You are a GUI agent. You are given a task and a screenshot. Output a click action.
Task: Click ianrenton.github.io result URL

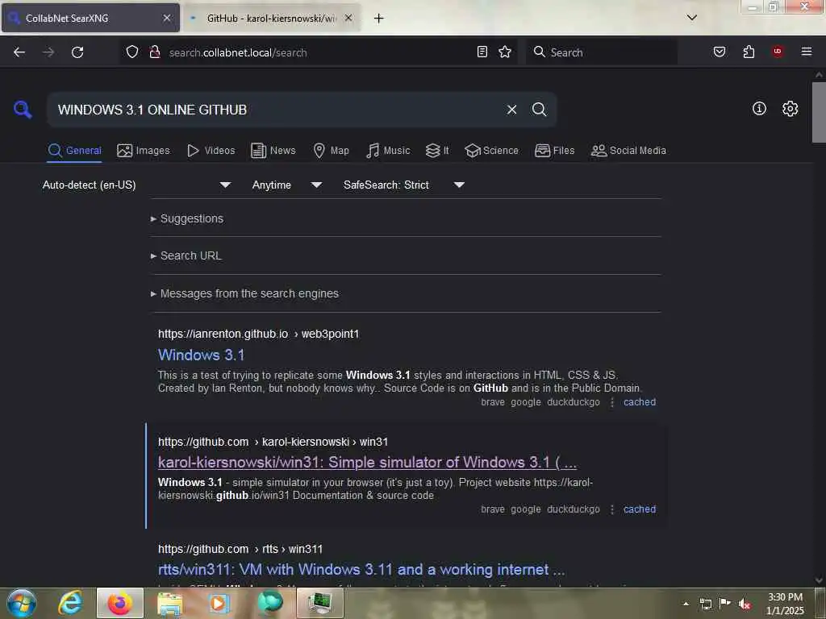coord(258,334)
